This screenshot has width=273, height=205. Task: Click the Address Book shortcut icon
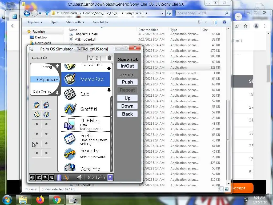tap(46, 105)
